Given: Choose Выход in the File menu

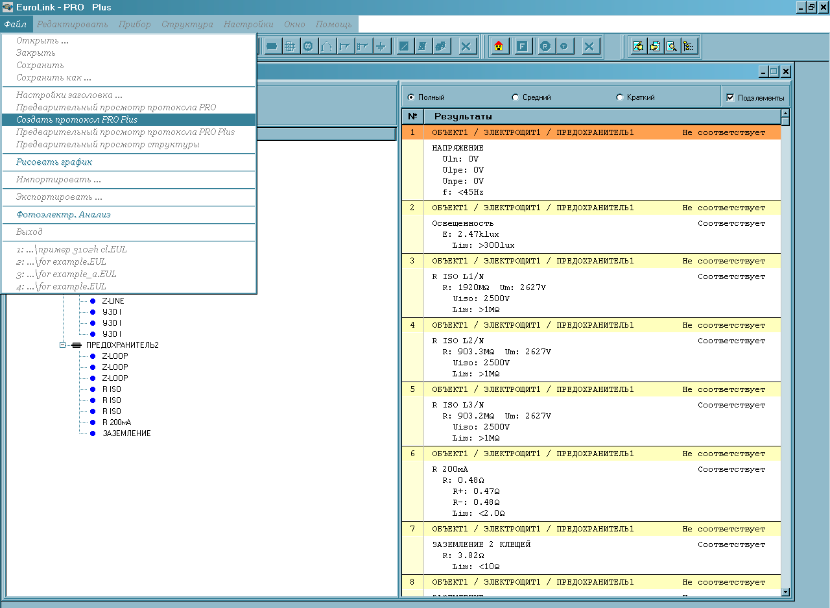Looking at the screenshot, I should (x=128, y=232).
